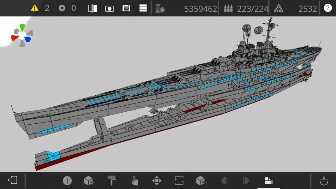Take a screenshot with the camera icon
The height and width of the screenshot is (189, 336).
click(109, 9)
